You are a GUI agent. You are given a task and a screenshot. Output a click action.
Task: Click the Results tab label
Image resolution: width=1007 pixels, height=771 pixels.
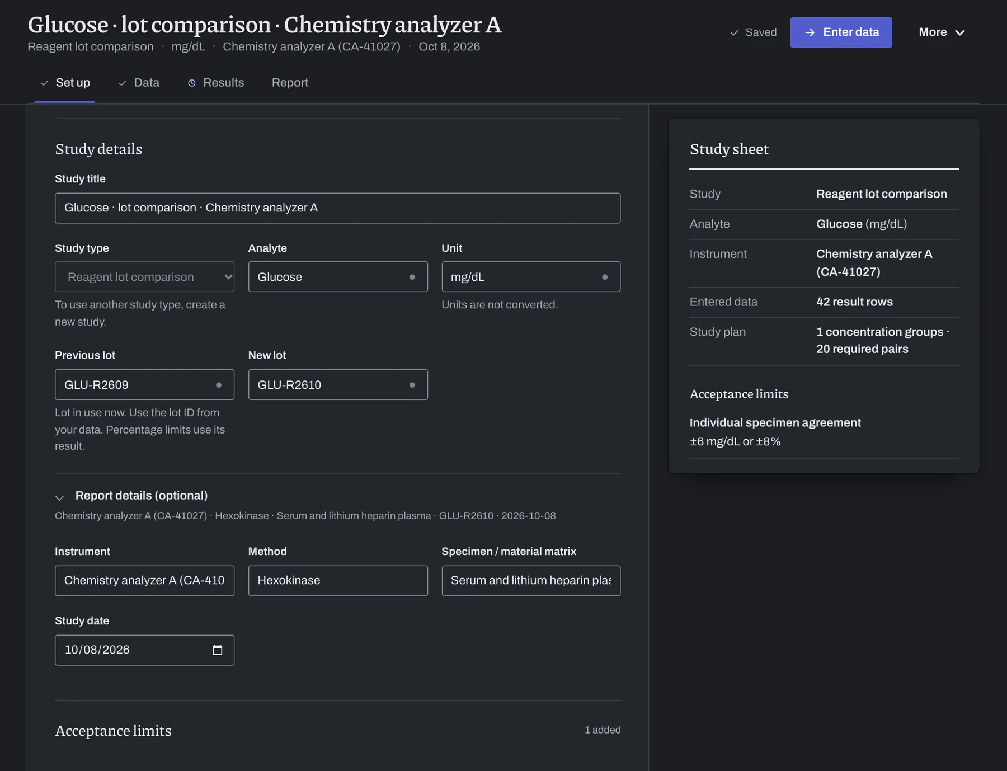223,83
